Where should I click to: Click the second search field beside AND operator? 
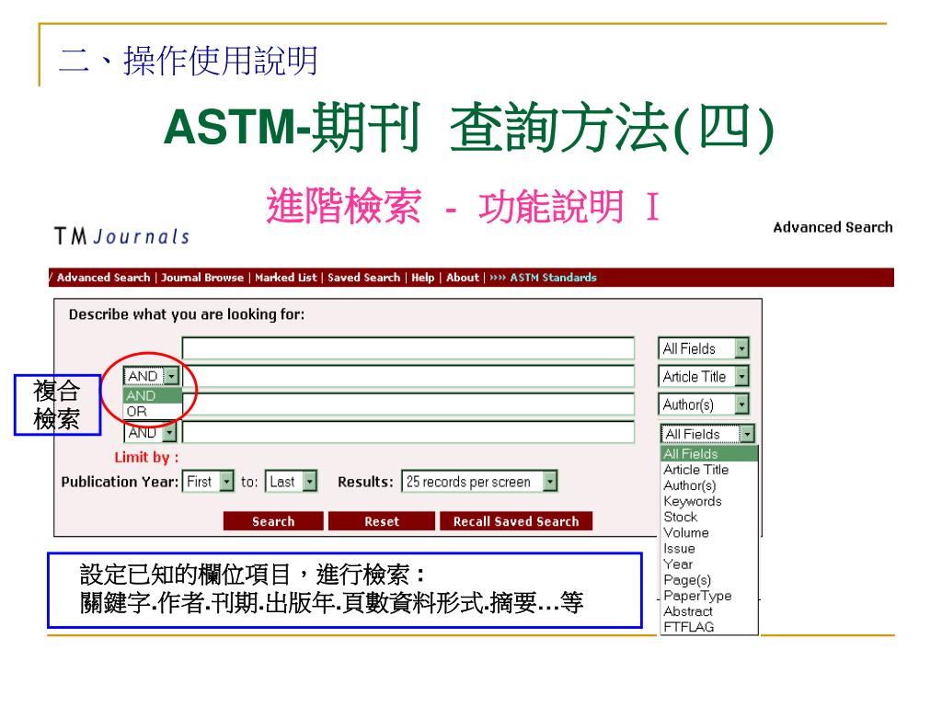[x=408, y=376]
